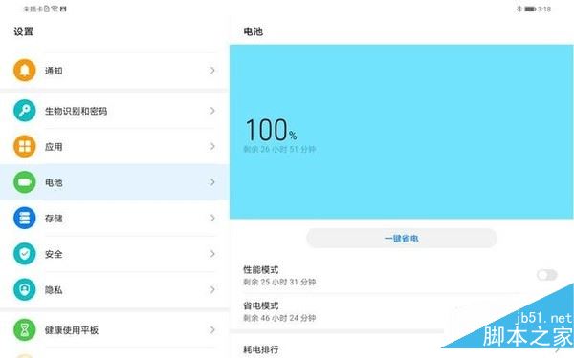Open 生物识别和密码 settings entry
This screenshot has height=358, width=574.
tap(115, 111)
